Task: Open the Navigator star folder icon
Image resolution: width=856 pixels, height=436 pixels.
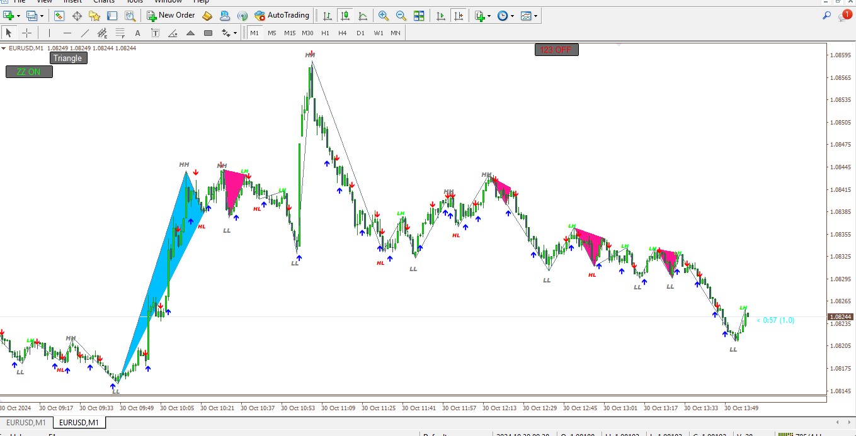Action: [95, 16]
